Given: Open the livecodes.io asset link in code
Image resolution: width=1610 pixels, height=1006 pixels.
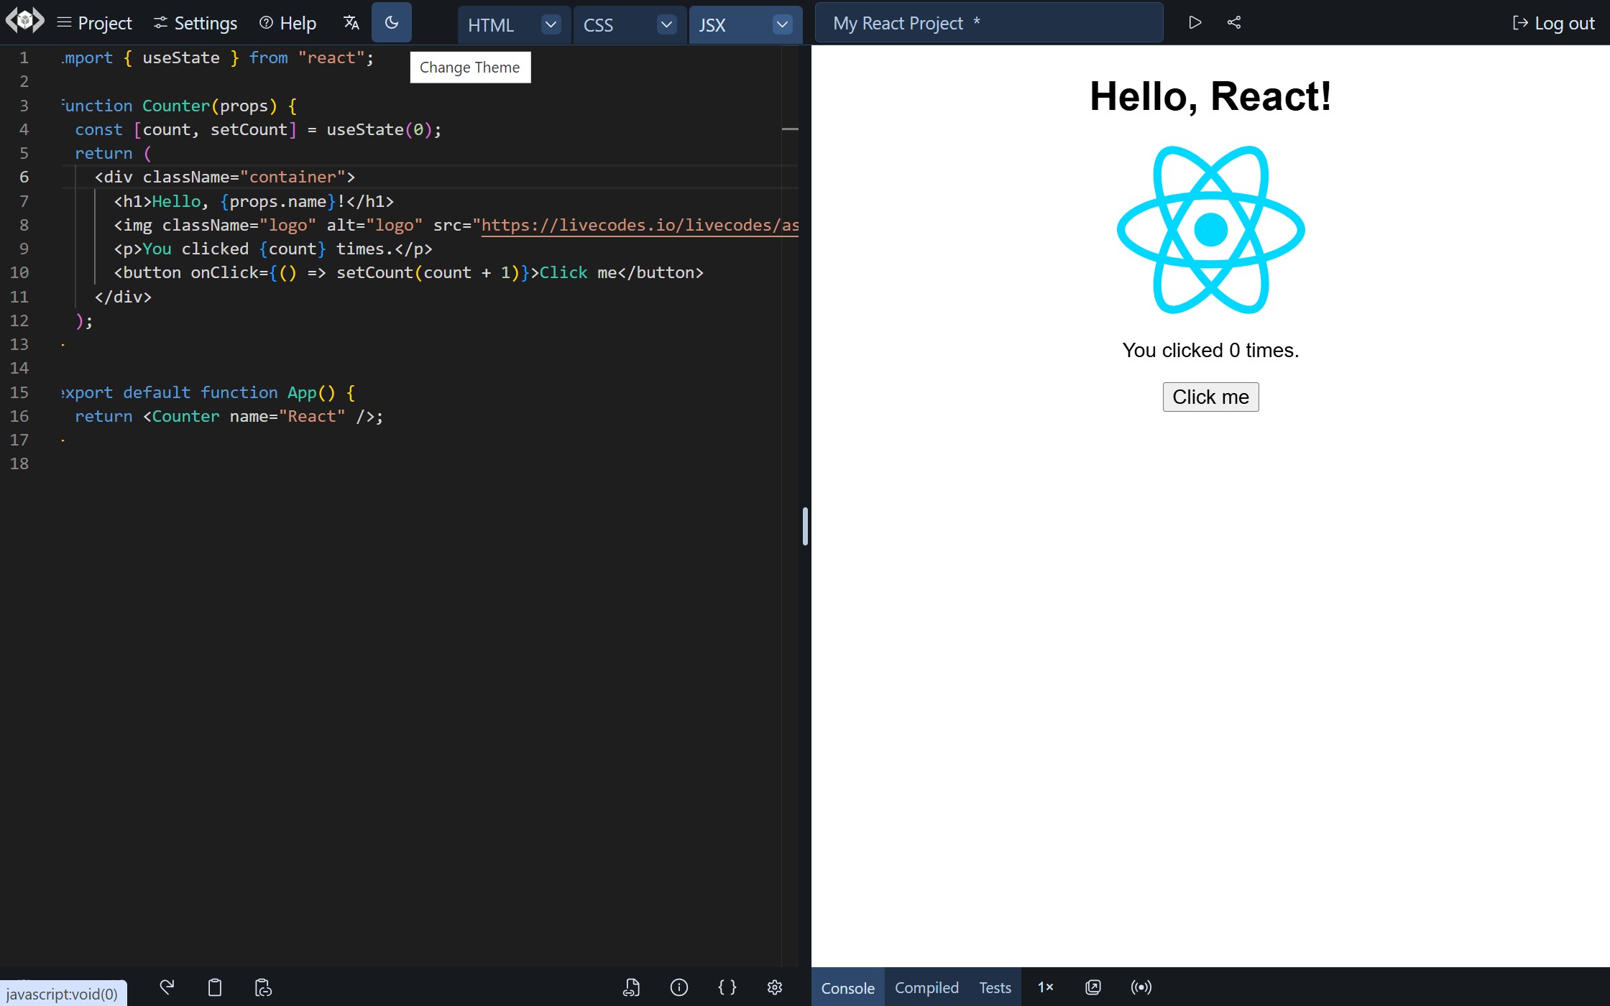Looking at the screenshot, I should [640, 225].
